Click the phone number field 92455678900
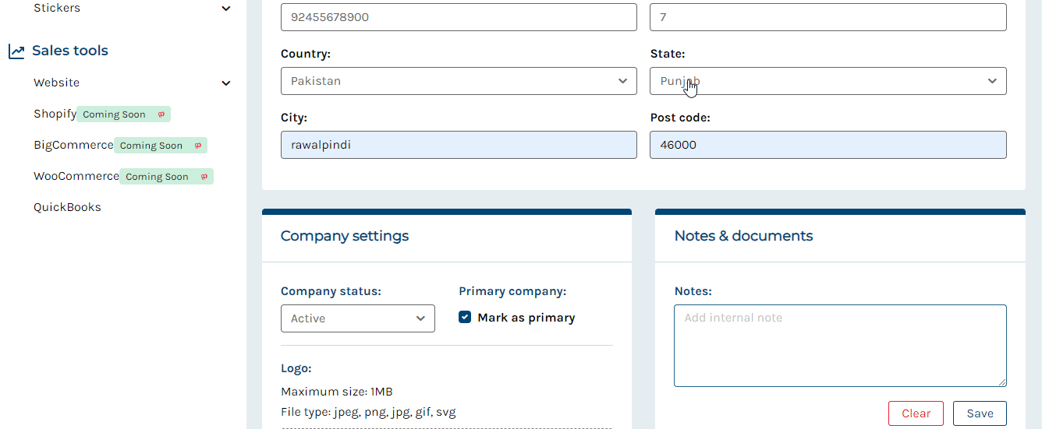1042x429 pixels. coord(459,17)
